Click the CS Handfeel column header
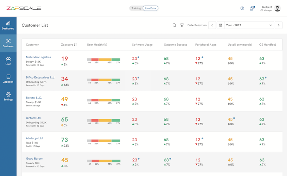 (x=268, y=45)
